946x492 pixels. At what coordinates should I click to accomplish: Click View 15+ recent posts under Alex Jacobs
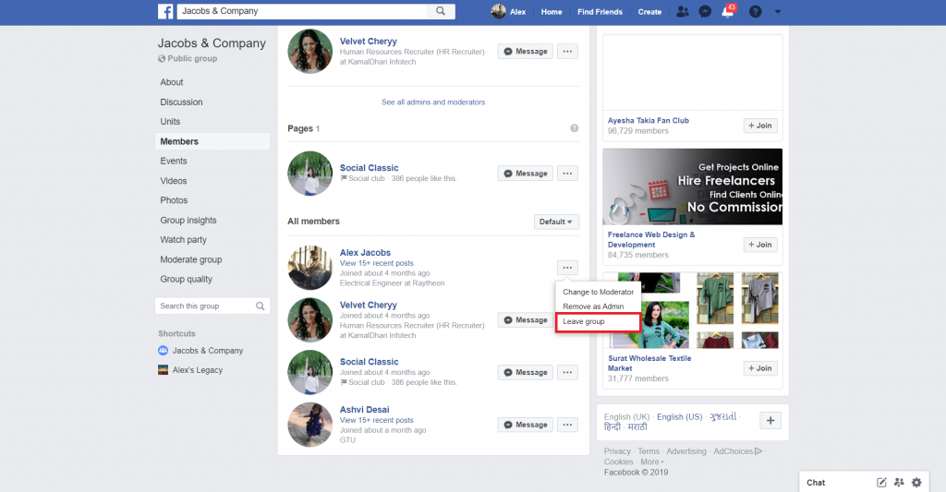coord(377,263)
